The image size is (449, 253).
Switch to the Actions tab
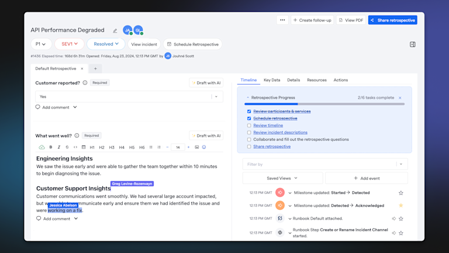tap(341, 80)
